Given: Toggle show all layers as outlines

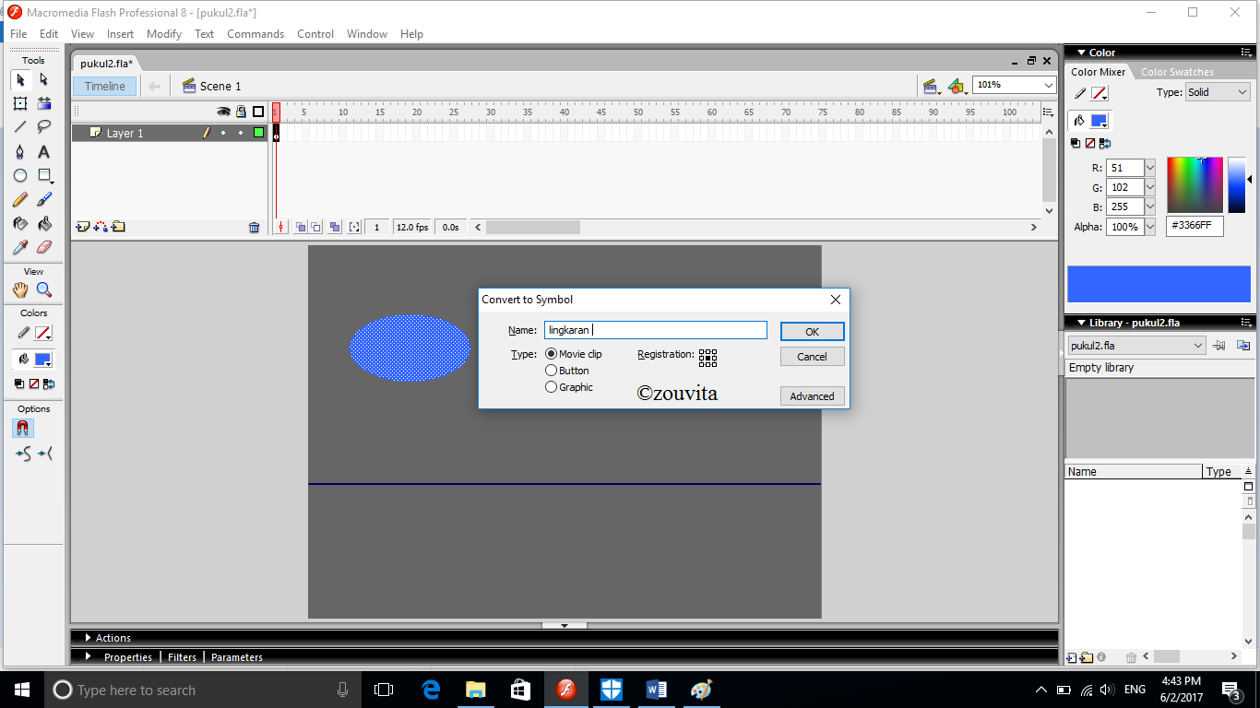Looking at the screenshot, I should 258,112.
